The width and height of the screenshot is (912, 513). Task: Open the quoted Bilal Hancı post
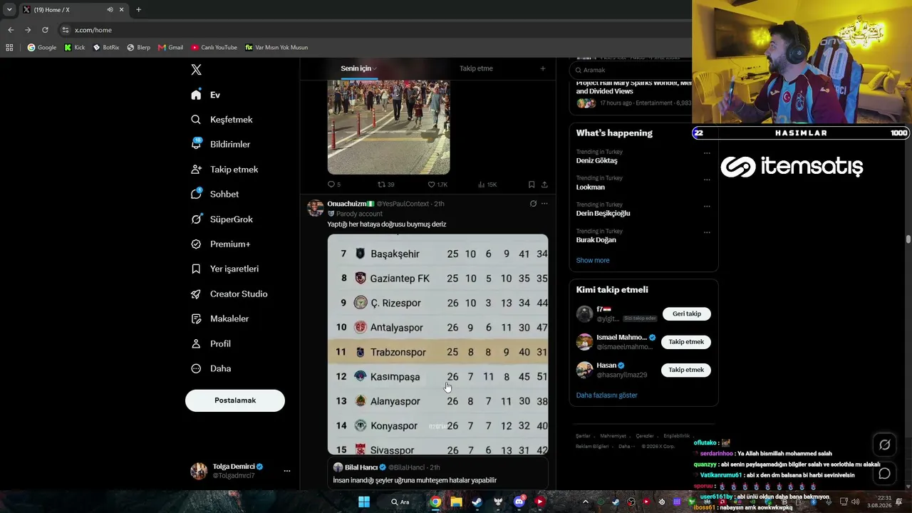click(x=437, y=474)
